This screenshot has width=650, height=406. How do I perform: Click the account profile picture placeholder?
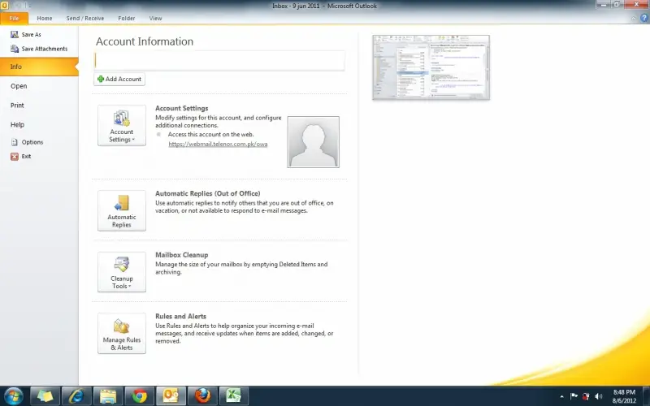click(x=313, y=142)
